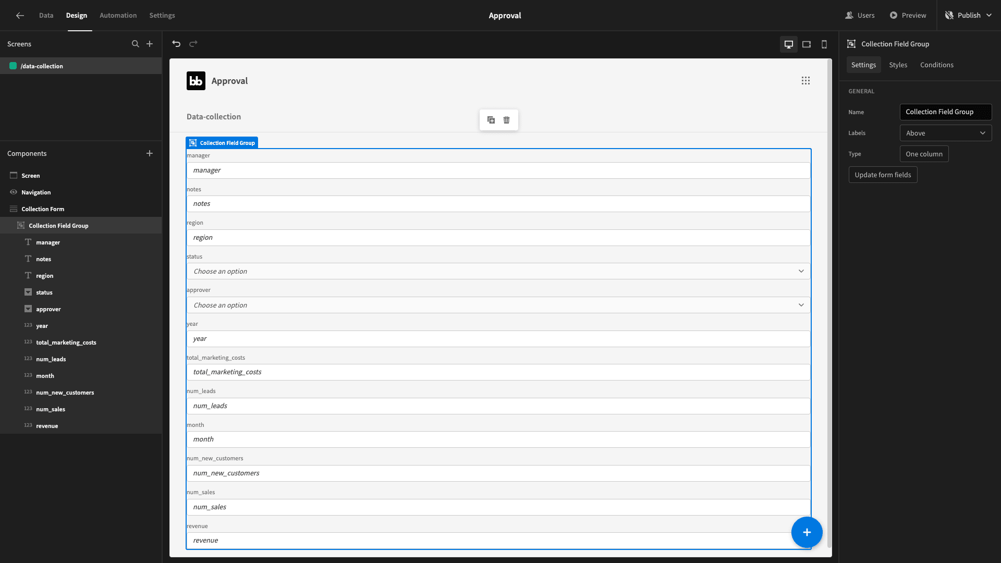The image size is (1001, 563).
Task: Select the /data-collection screen
Action: pos(81,66)
